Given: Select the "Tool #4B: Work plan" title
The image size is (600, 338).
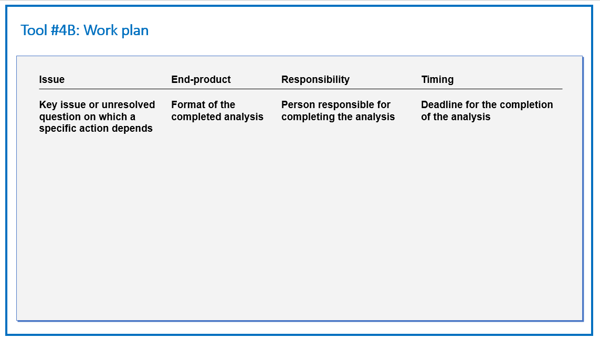Looking at the screenshot, I should pyautogui.click(x=85, y=30).
